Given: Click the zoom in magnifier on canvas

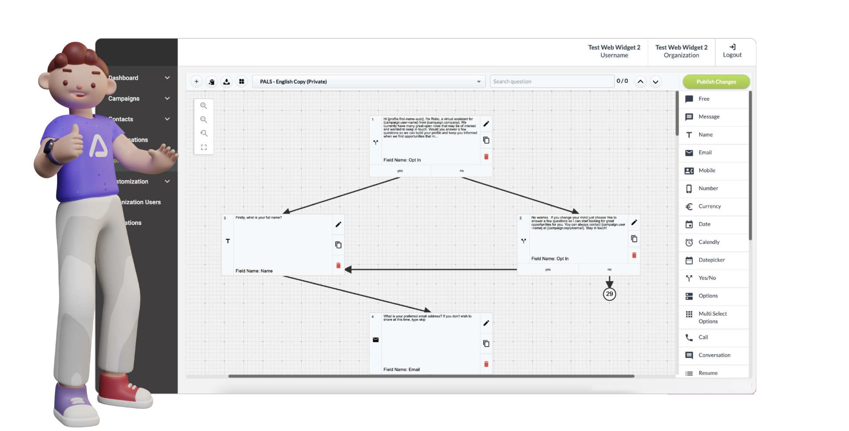Looking at the screenshot, I should (x=203, y=106).
